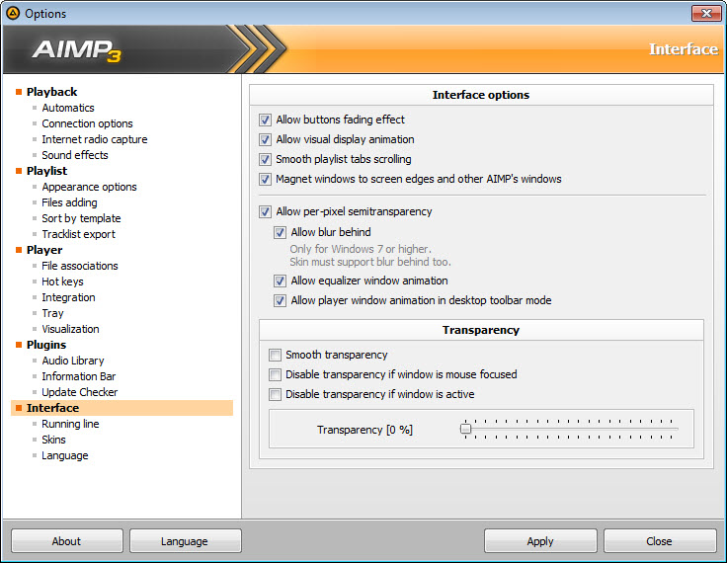
Task: Toggle Allow visual display animation checkbox
Action: point(265,139)
